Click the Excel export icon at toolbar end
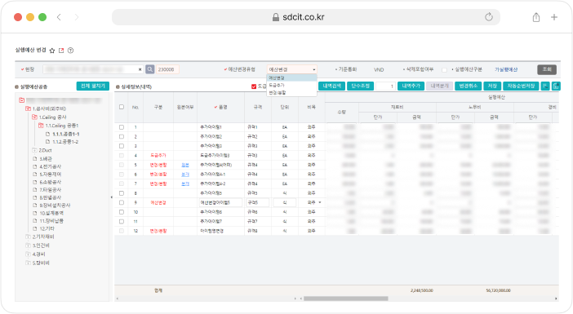This screenshot has height=314, width=573. pos(556,86)
